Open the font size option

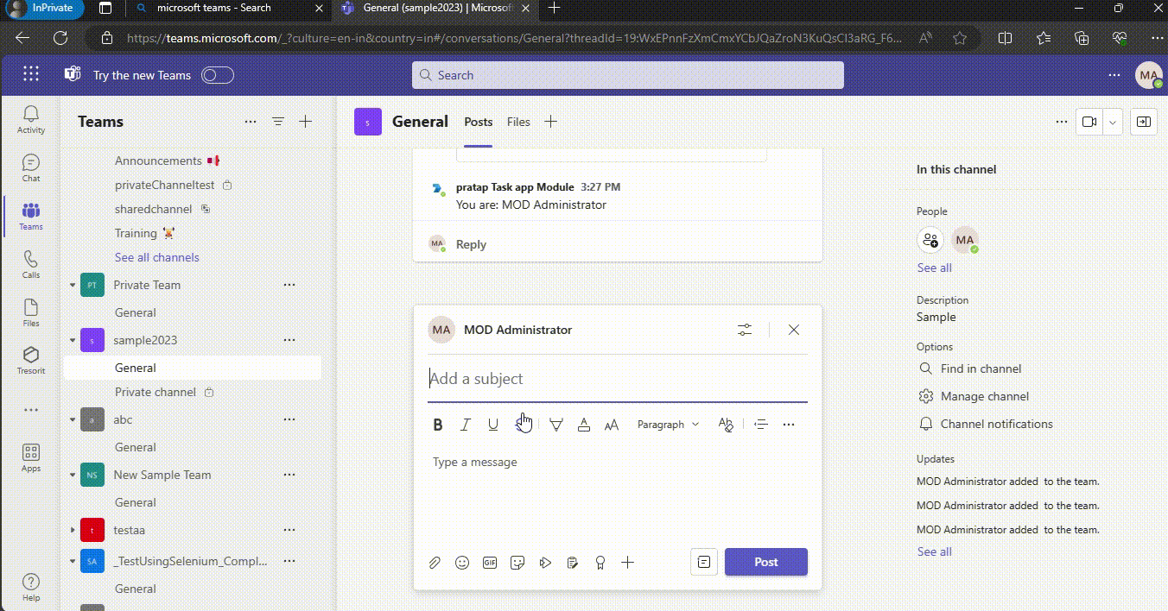(x=612, y=425)
